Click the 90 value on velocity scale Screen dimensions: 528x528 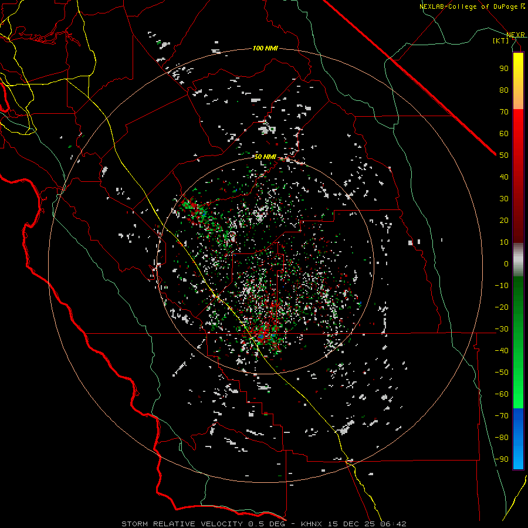coord(504,69)
